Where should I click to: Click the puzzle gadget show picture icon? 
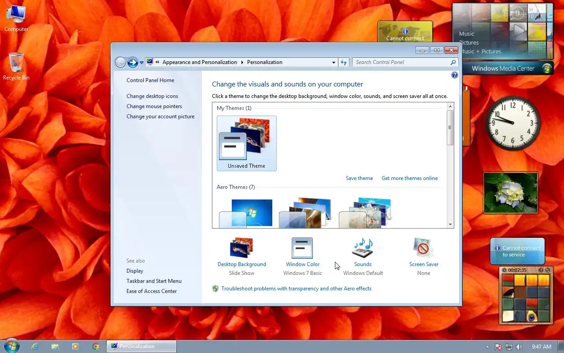point(541,270)
